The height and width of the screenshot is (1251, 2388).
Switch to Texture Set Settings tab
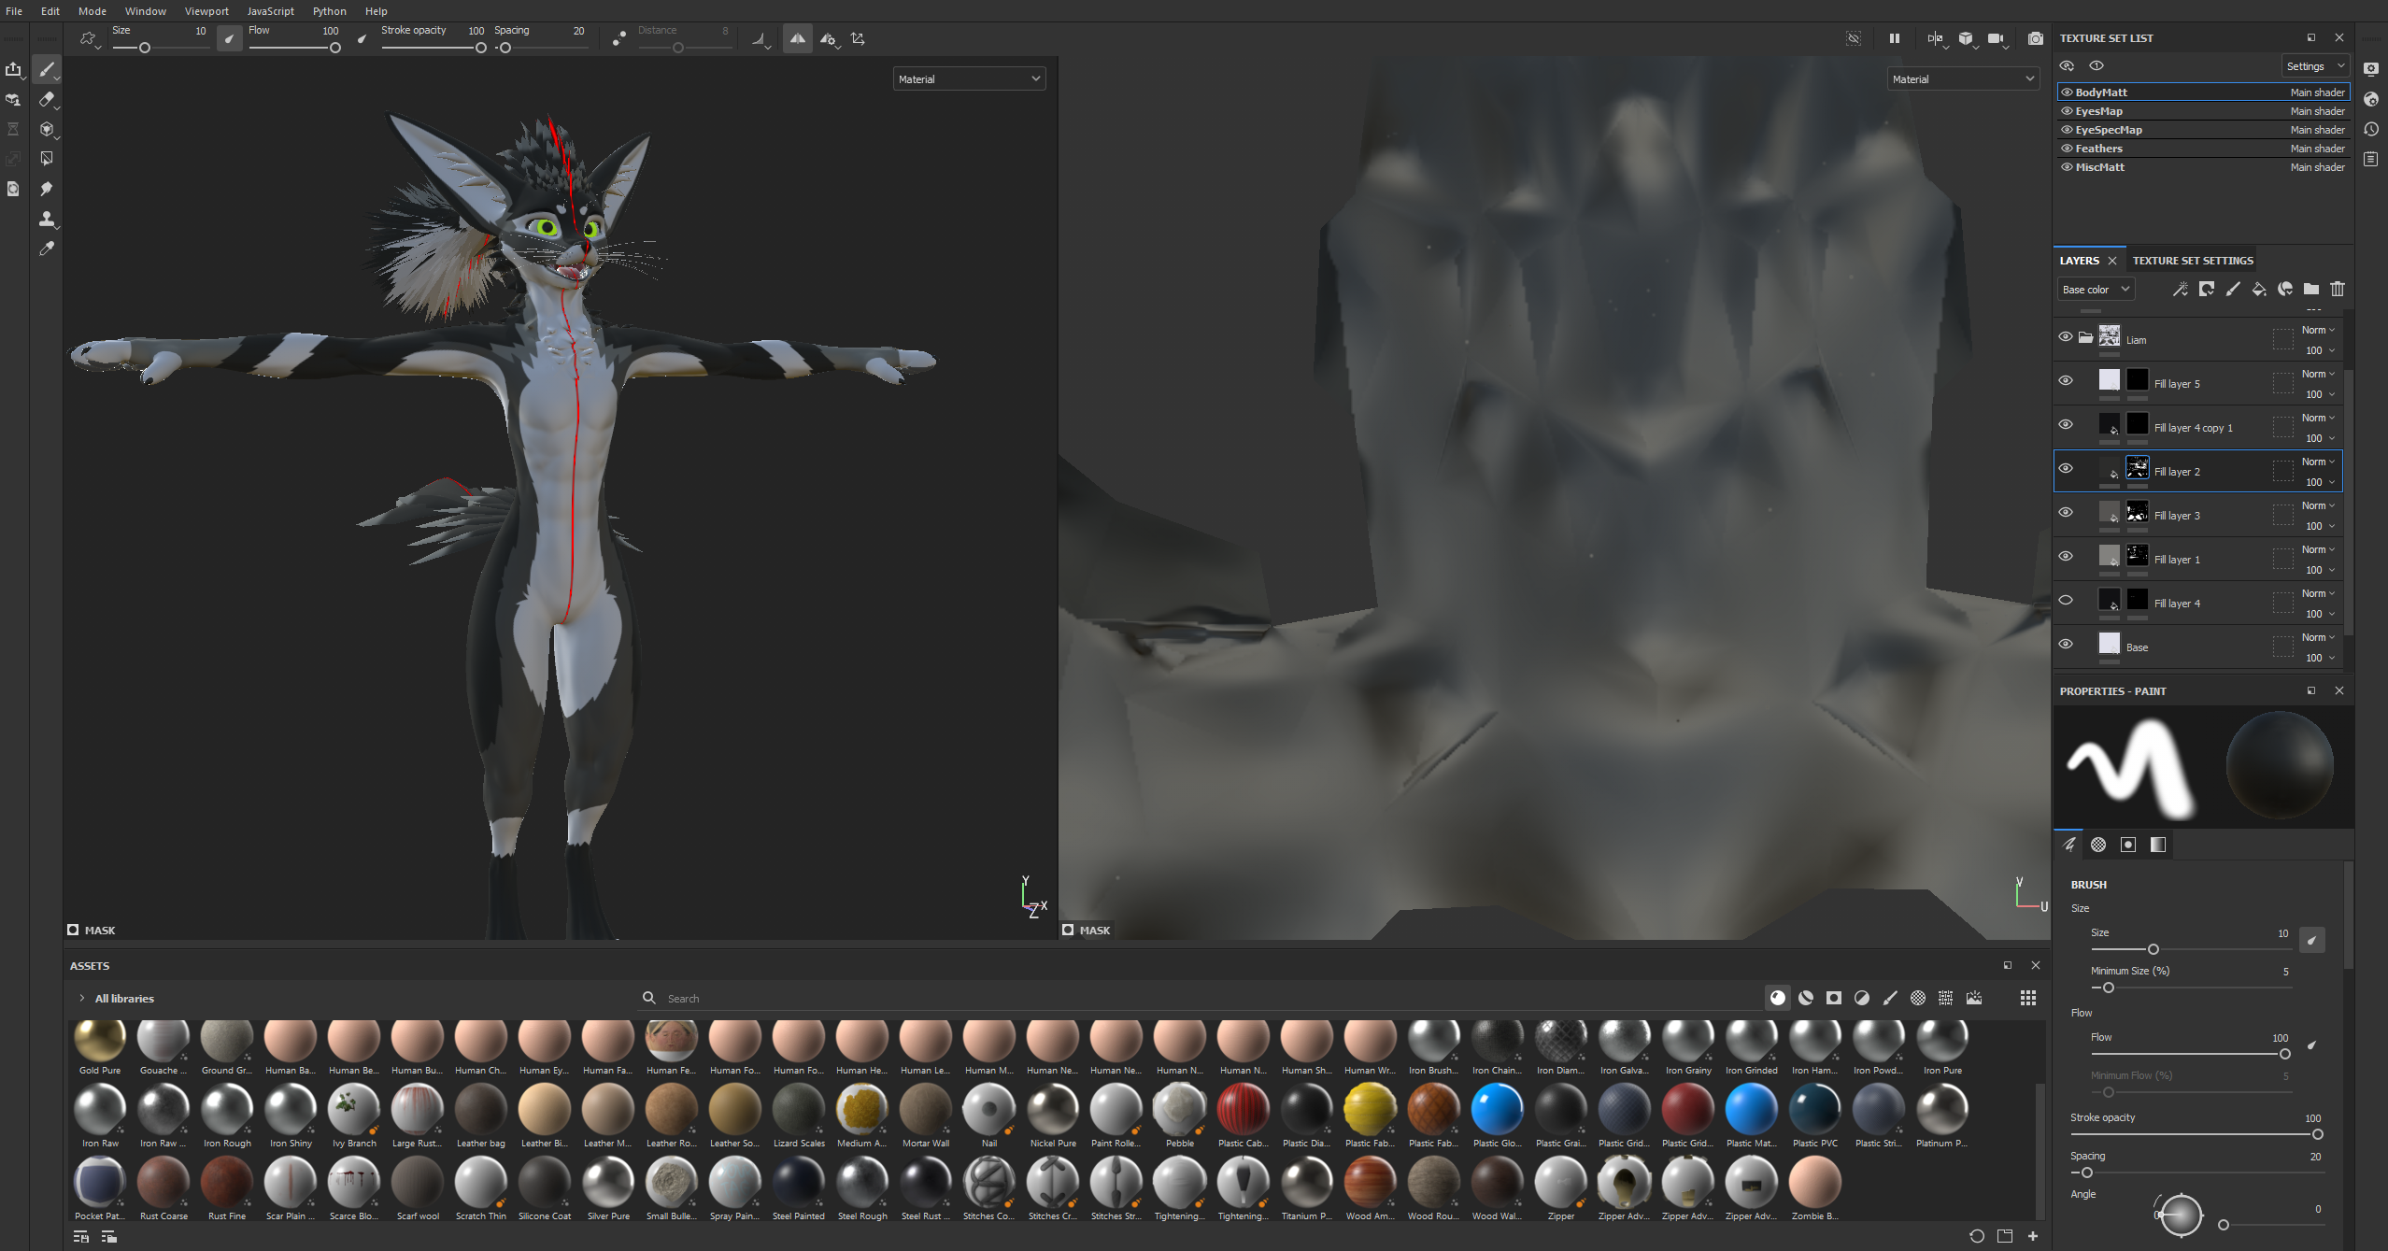pyautogui.click(x=2192, y=260)
